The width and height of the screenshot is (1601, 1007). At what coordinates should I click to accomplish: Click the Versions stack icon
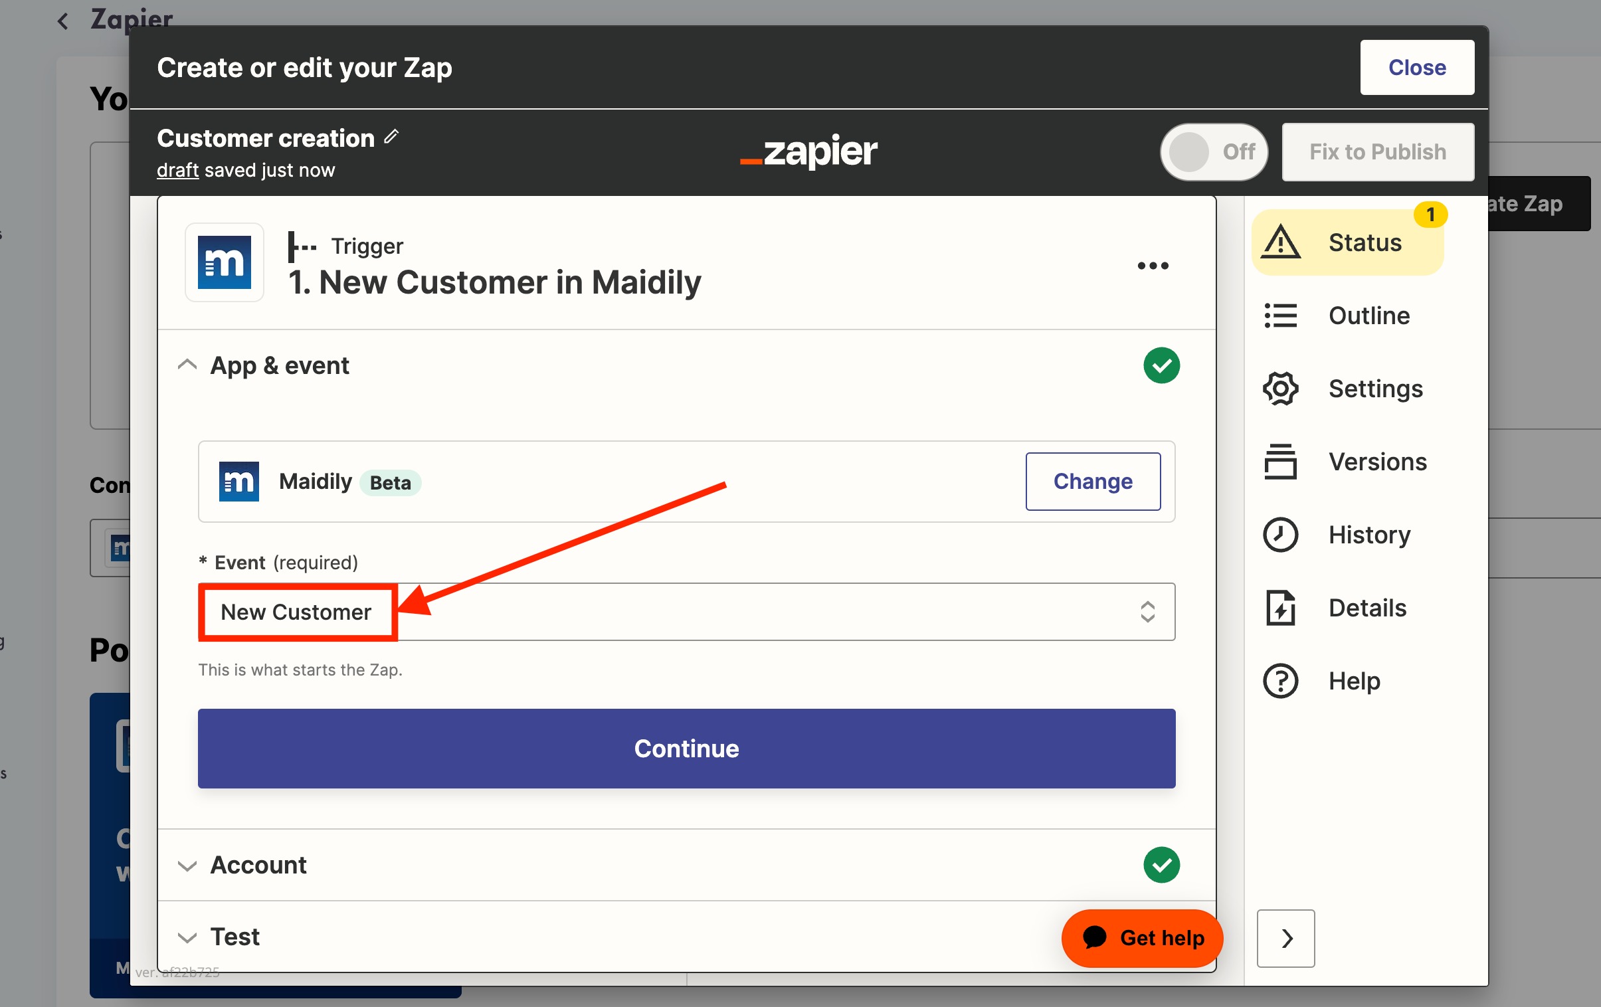1281,461
